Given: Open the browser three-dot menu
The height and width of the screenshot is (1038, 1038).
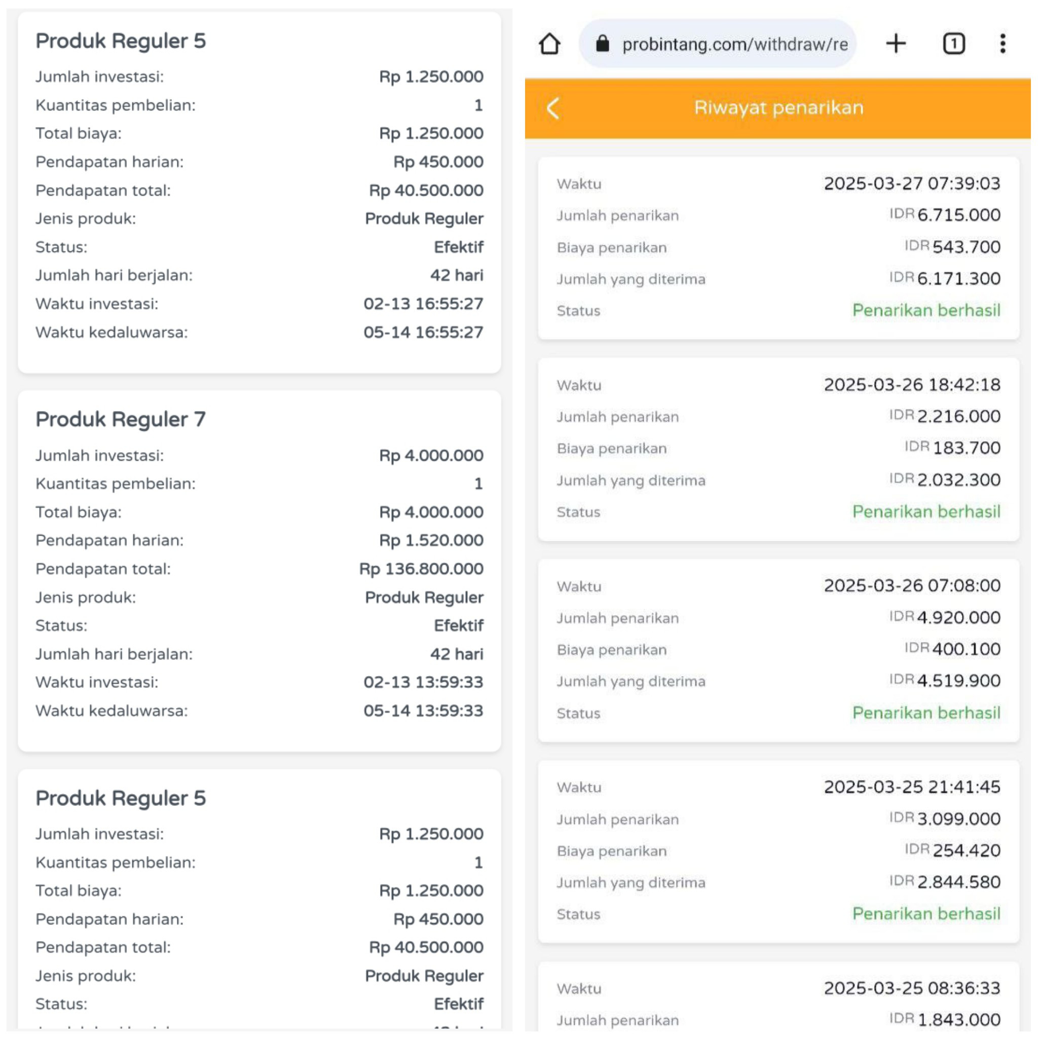Looking at the screenshot, I should pyautogui.click(x=1002, y=44).
